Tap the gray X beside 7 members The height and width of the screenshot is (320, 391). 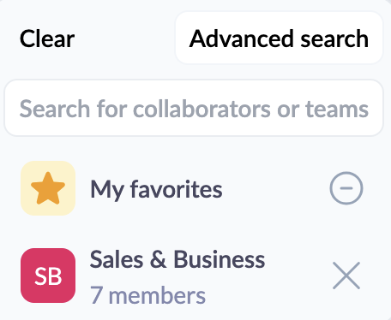click(x=346, y=276)
